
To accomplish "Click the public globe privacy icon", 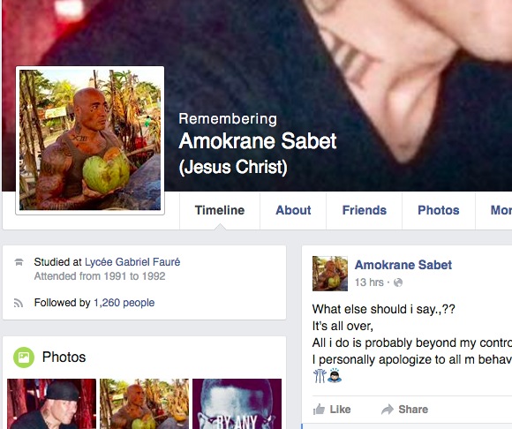I will pyautogui.click(x=398, y=282).
